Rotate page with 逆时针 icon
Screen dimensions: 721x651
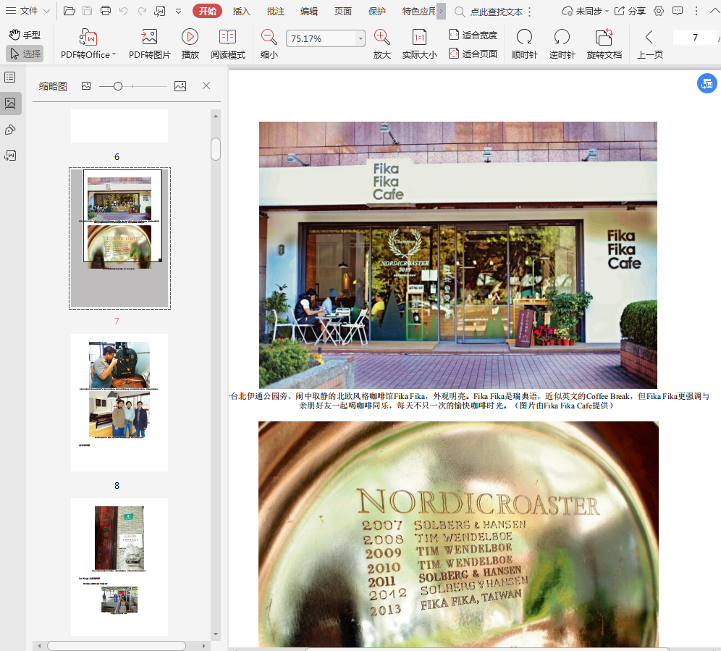point(562,38)
